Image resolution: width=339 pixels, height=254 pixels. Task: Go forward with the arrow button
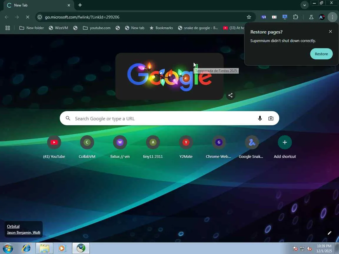coord(17,17)
